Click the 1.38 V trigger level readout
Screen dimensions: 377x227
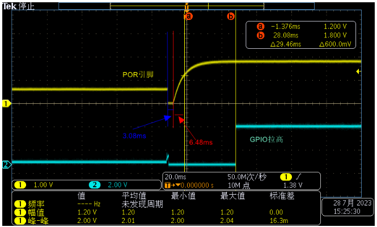293,186
